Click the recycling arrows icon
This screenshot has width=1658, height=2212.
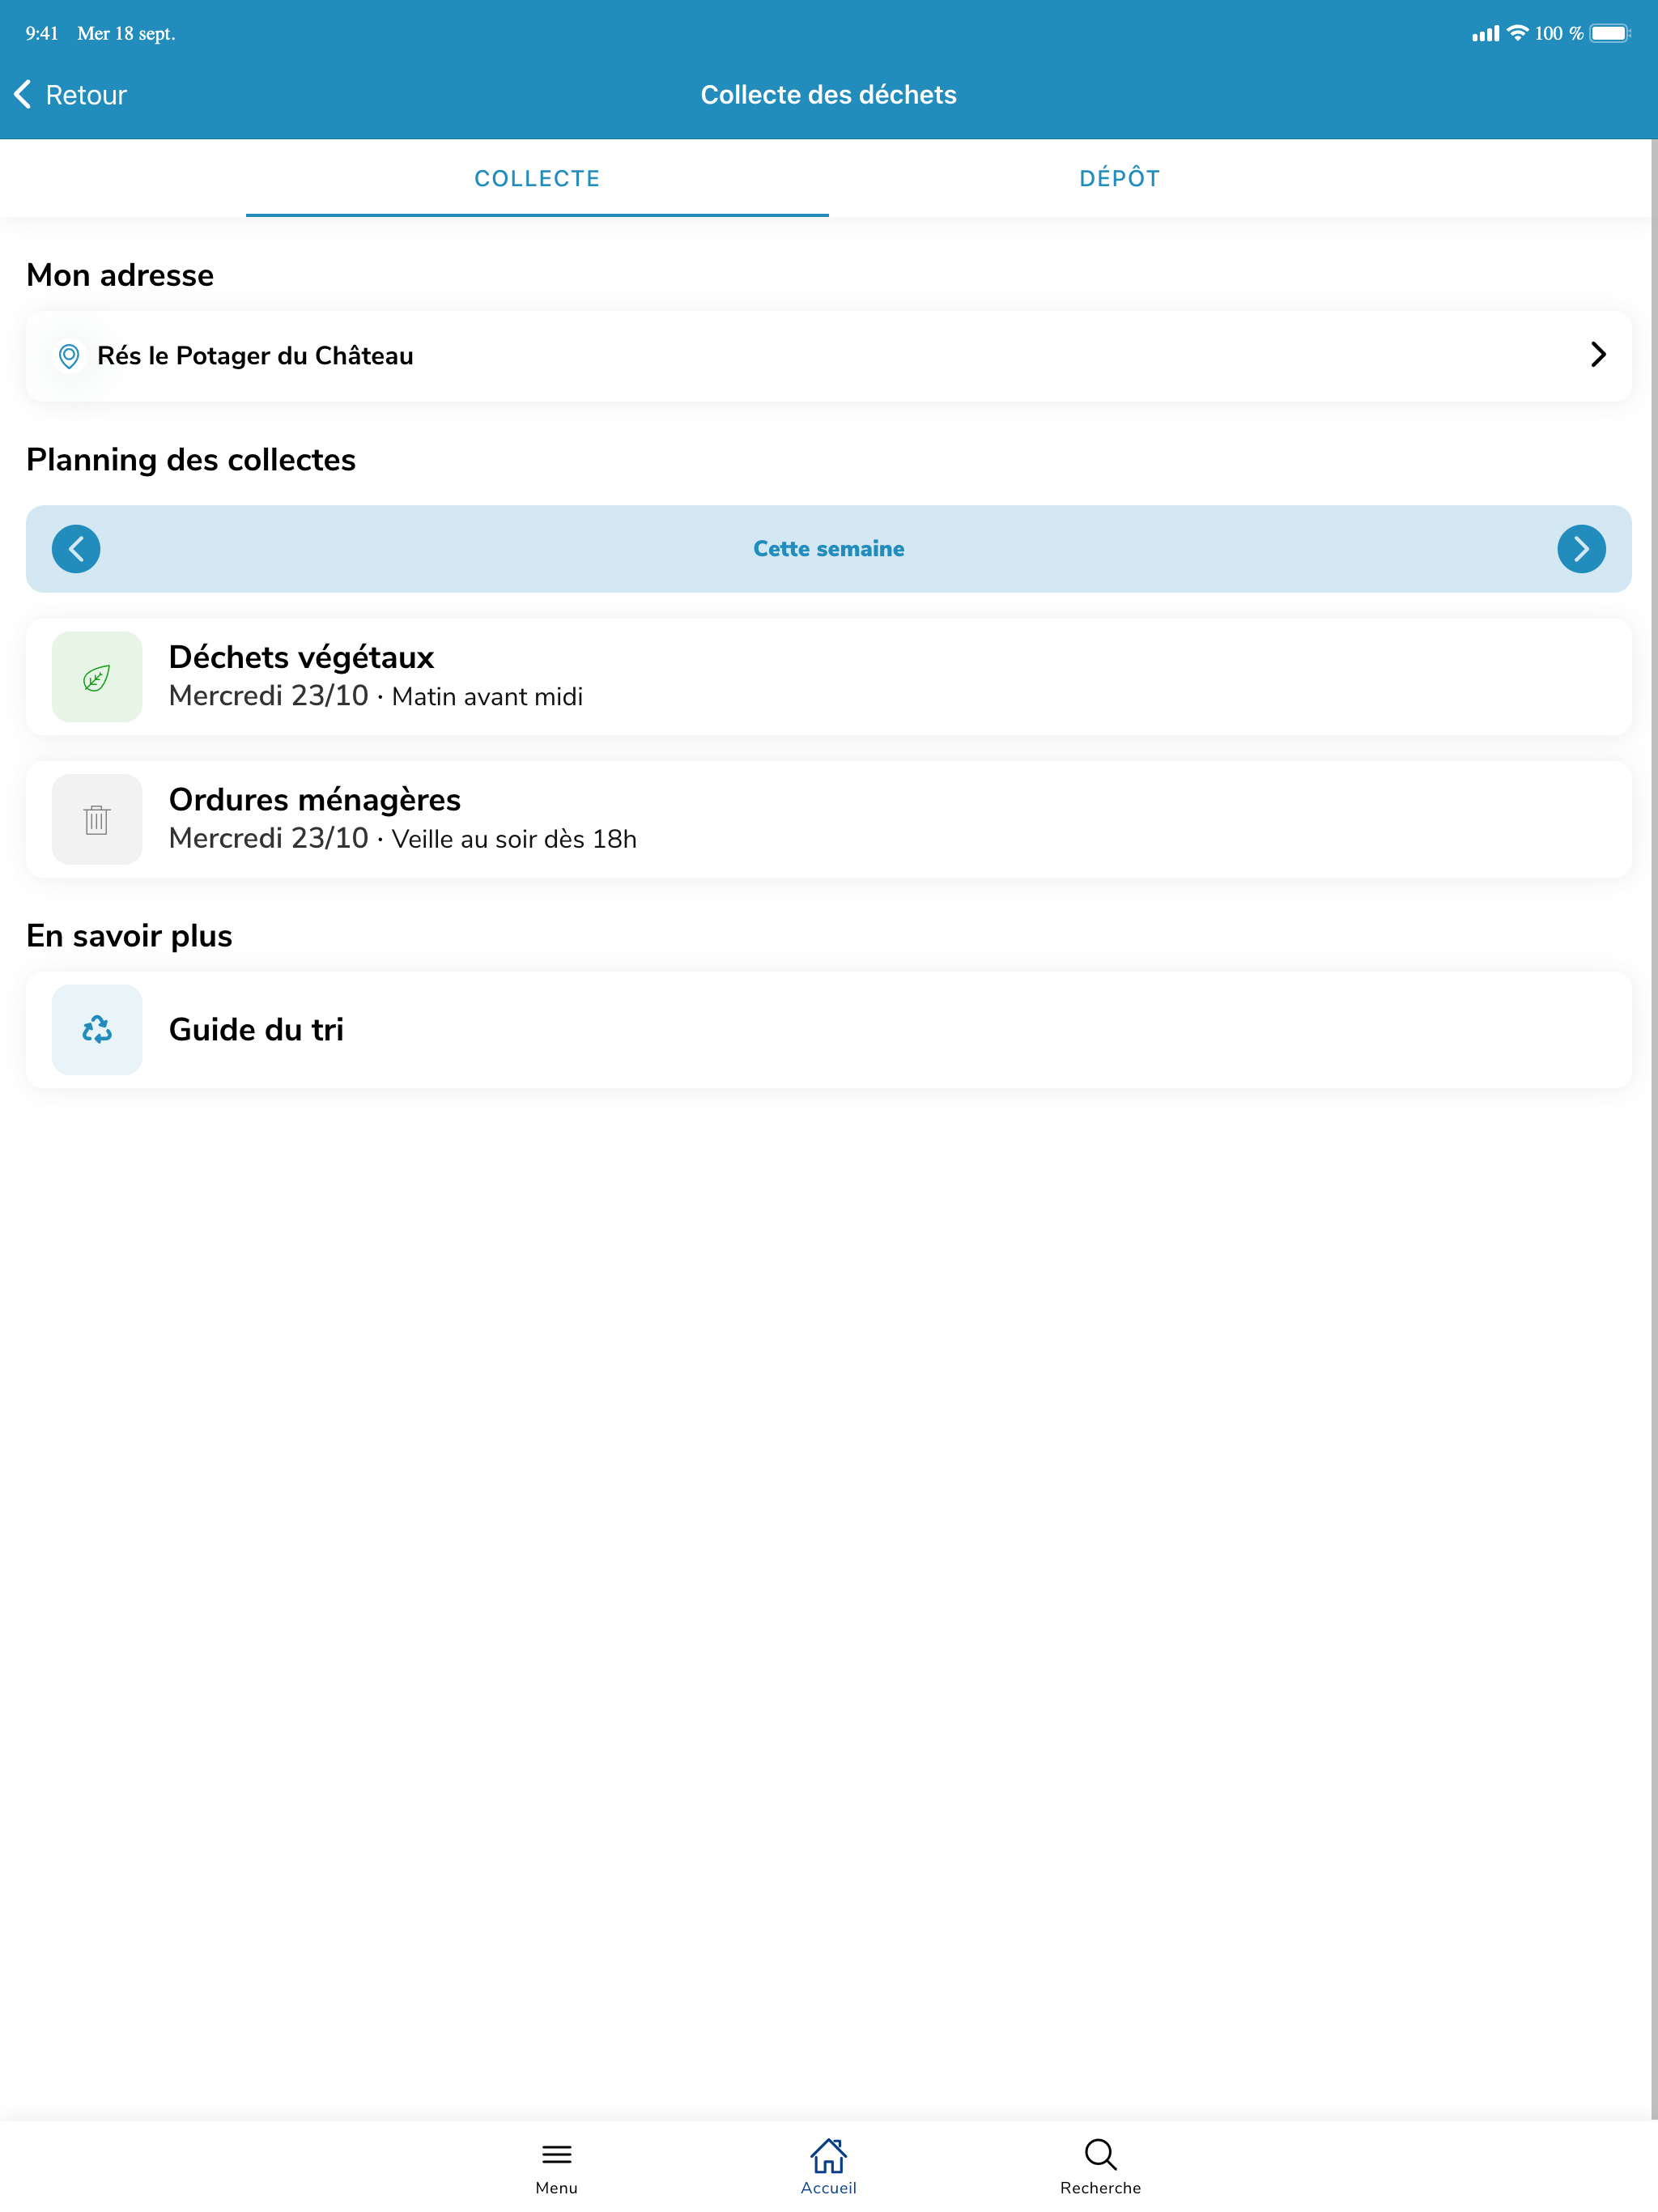(x=97, y=1030)
